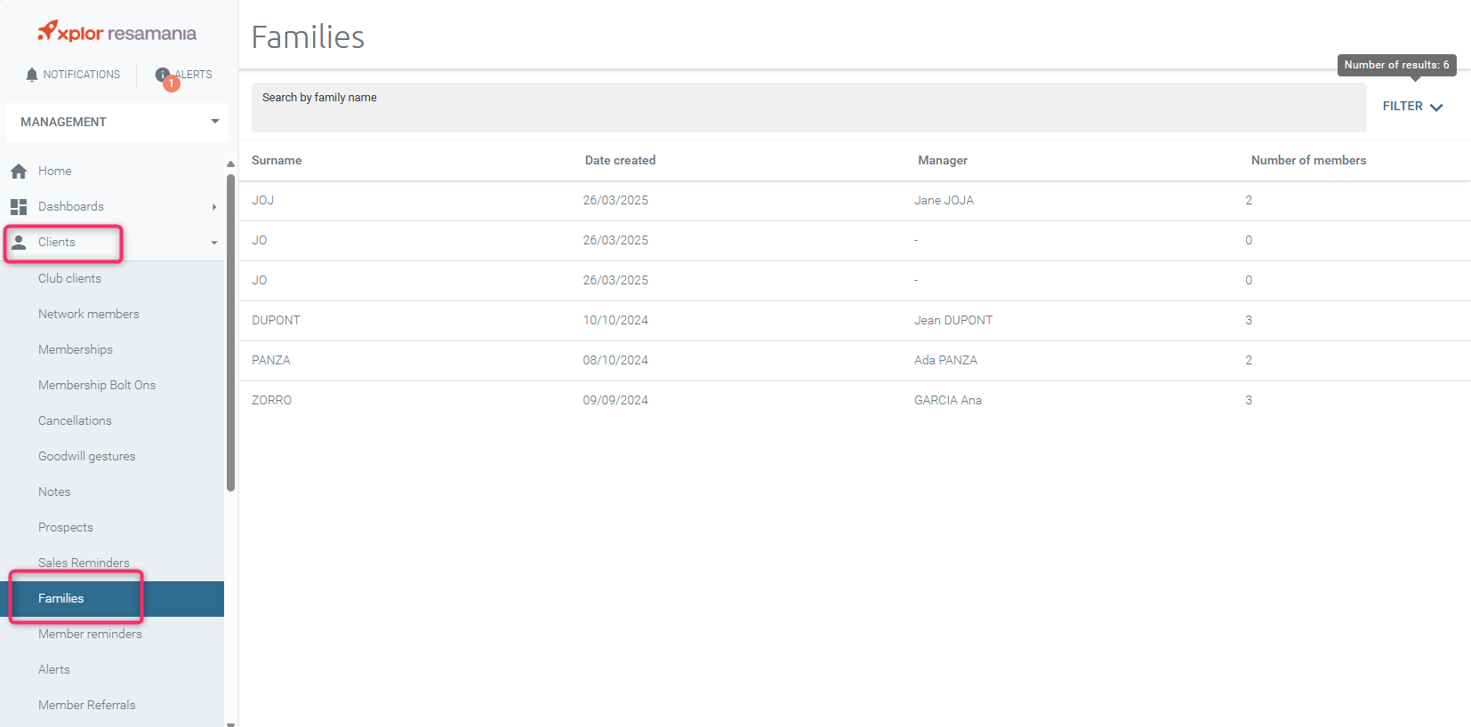Click the sidebar scroll up arrow

point(231,164)
